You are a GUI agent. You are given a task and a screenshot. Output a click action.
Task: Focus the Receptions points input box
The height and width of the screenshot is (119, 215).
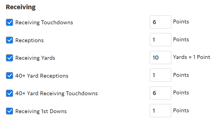tap(161, 40)
